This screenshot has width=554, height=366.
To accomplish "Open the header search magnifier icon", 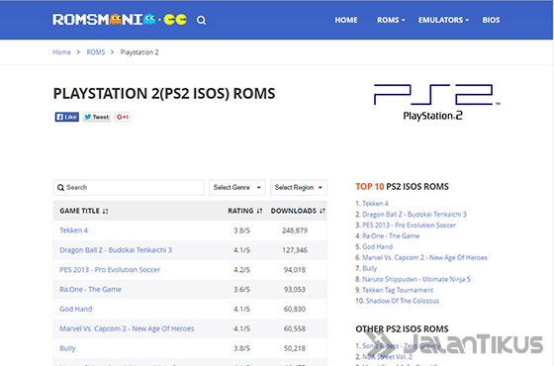I will (x=202, y=20).
